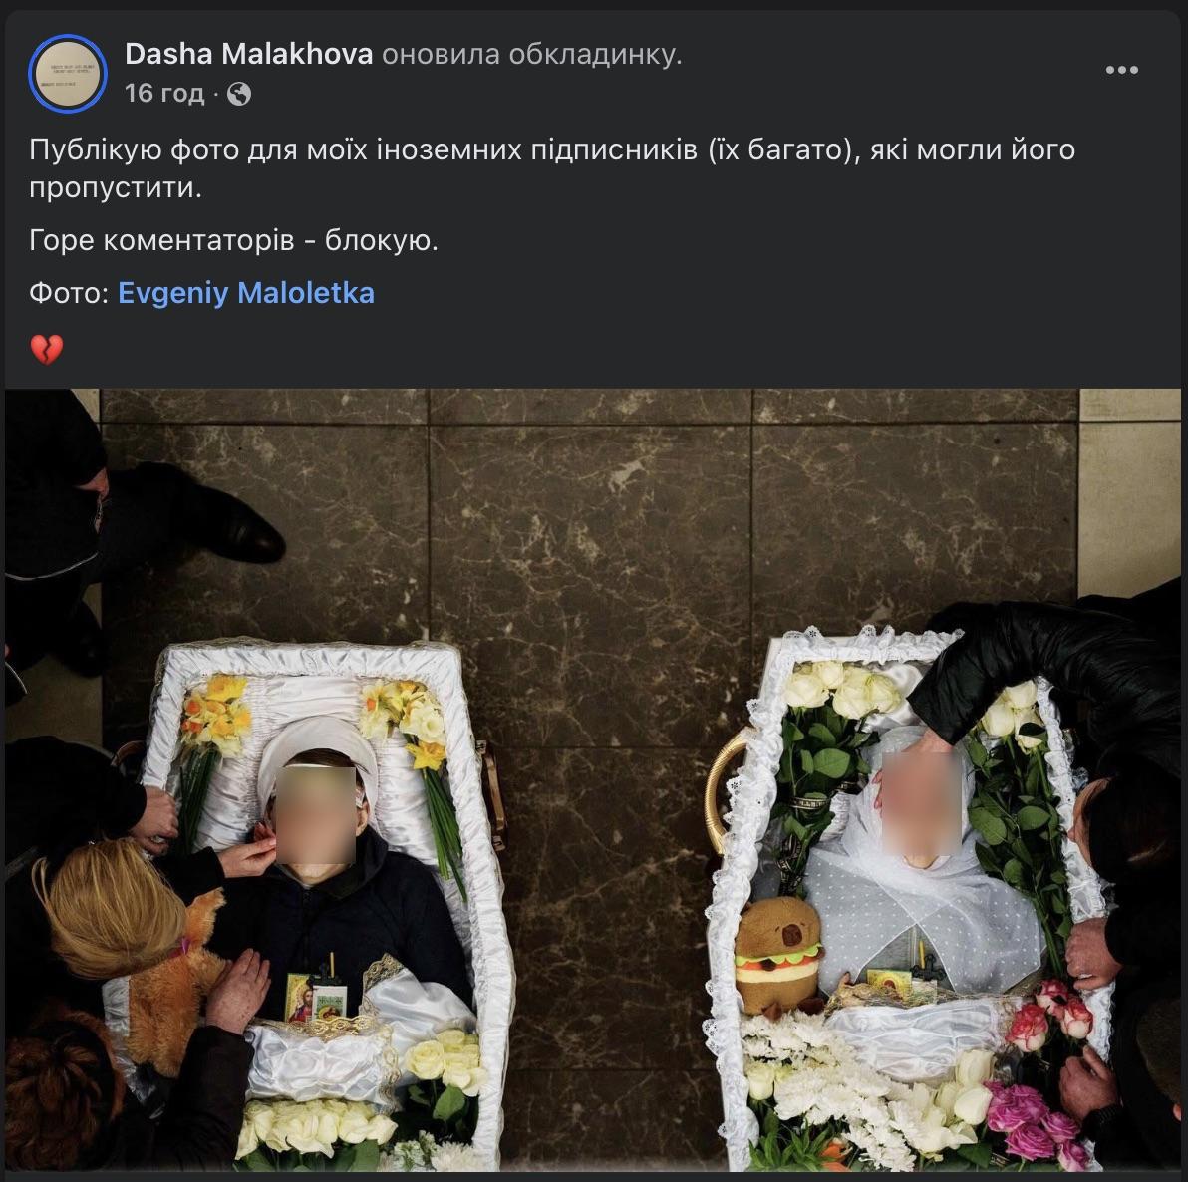
Task: Click the globe public audience icon
Action: point(239,94)
